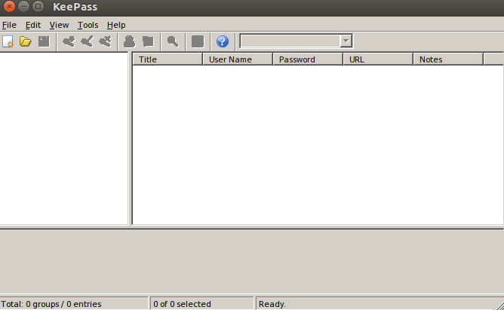The width and height of the screenshot is (504, 310).
Task: Close the KeePass window
Action: click(x=9, y=7)
